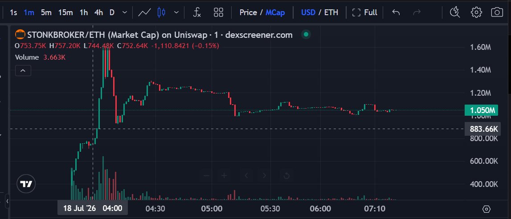Screen dimensions: 511x219
Task: Open the quick search lightning icon
Action: tap(454, 13)
